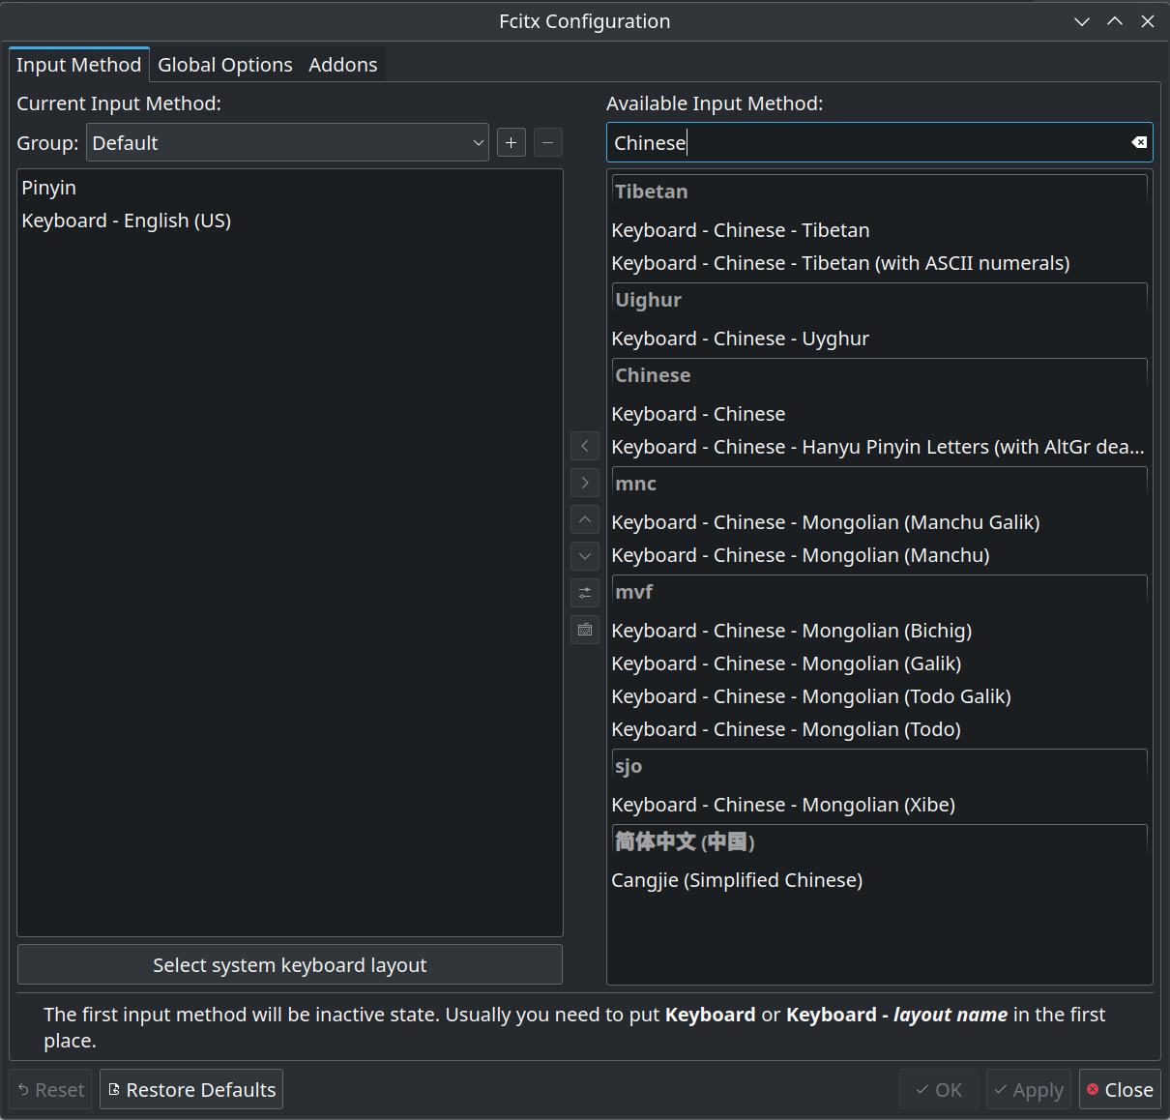
Task: Select Keyboard - Chinese - Tibetan
Action: (x=880, y=230)
